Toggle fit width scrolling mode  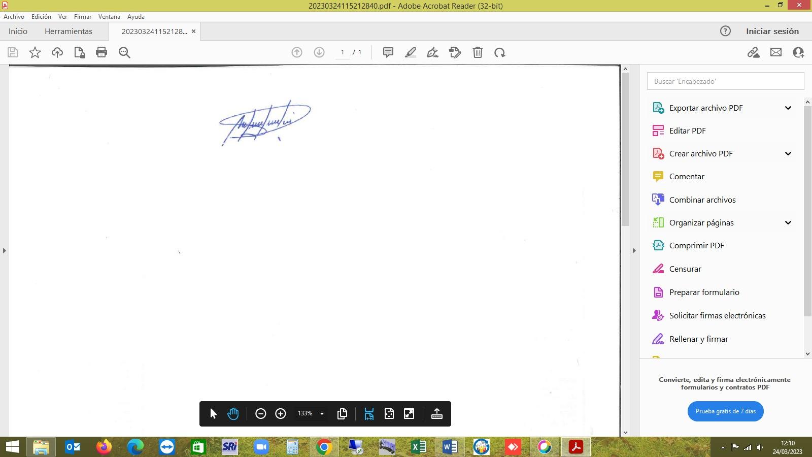pos(369,414)
